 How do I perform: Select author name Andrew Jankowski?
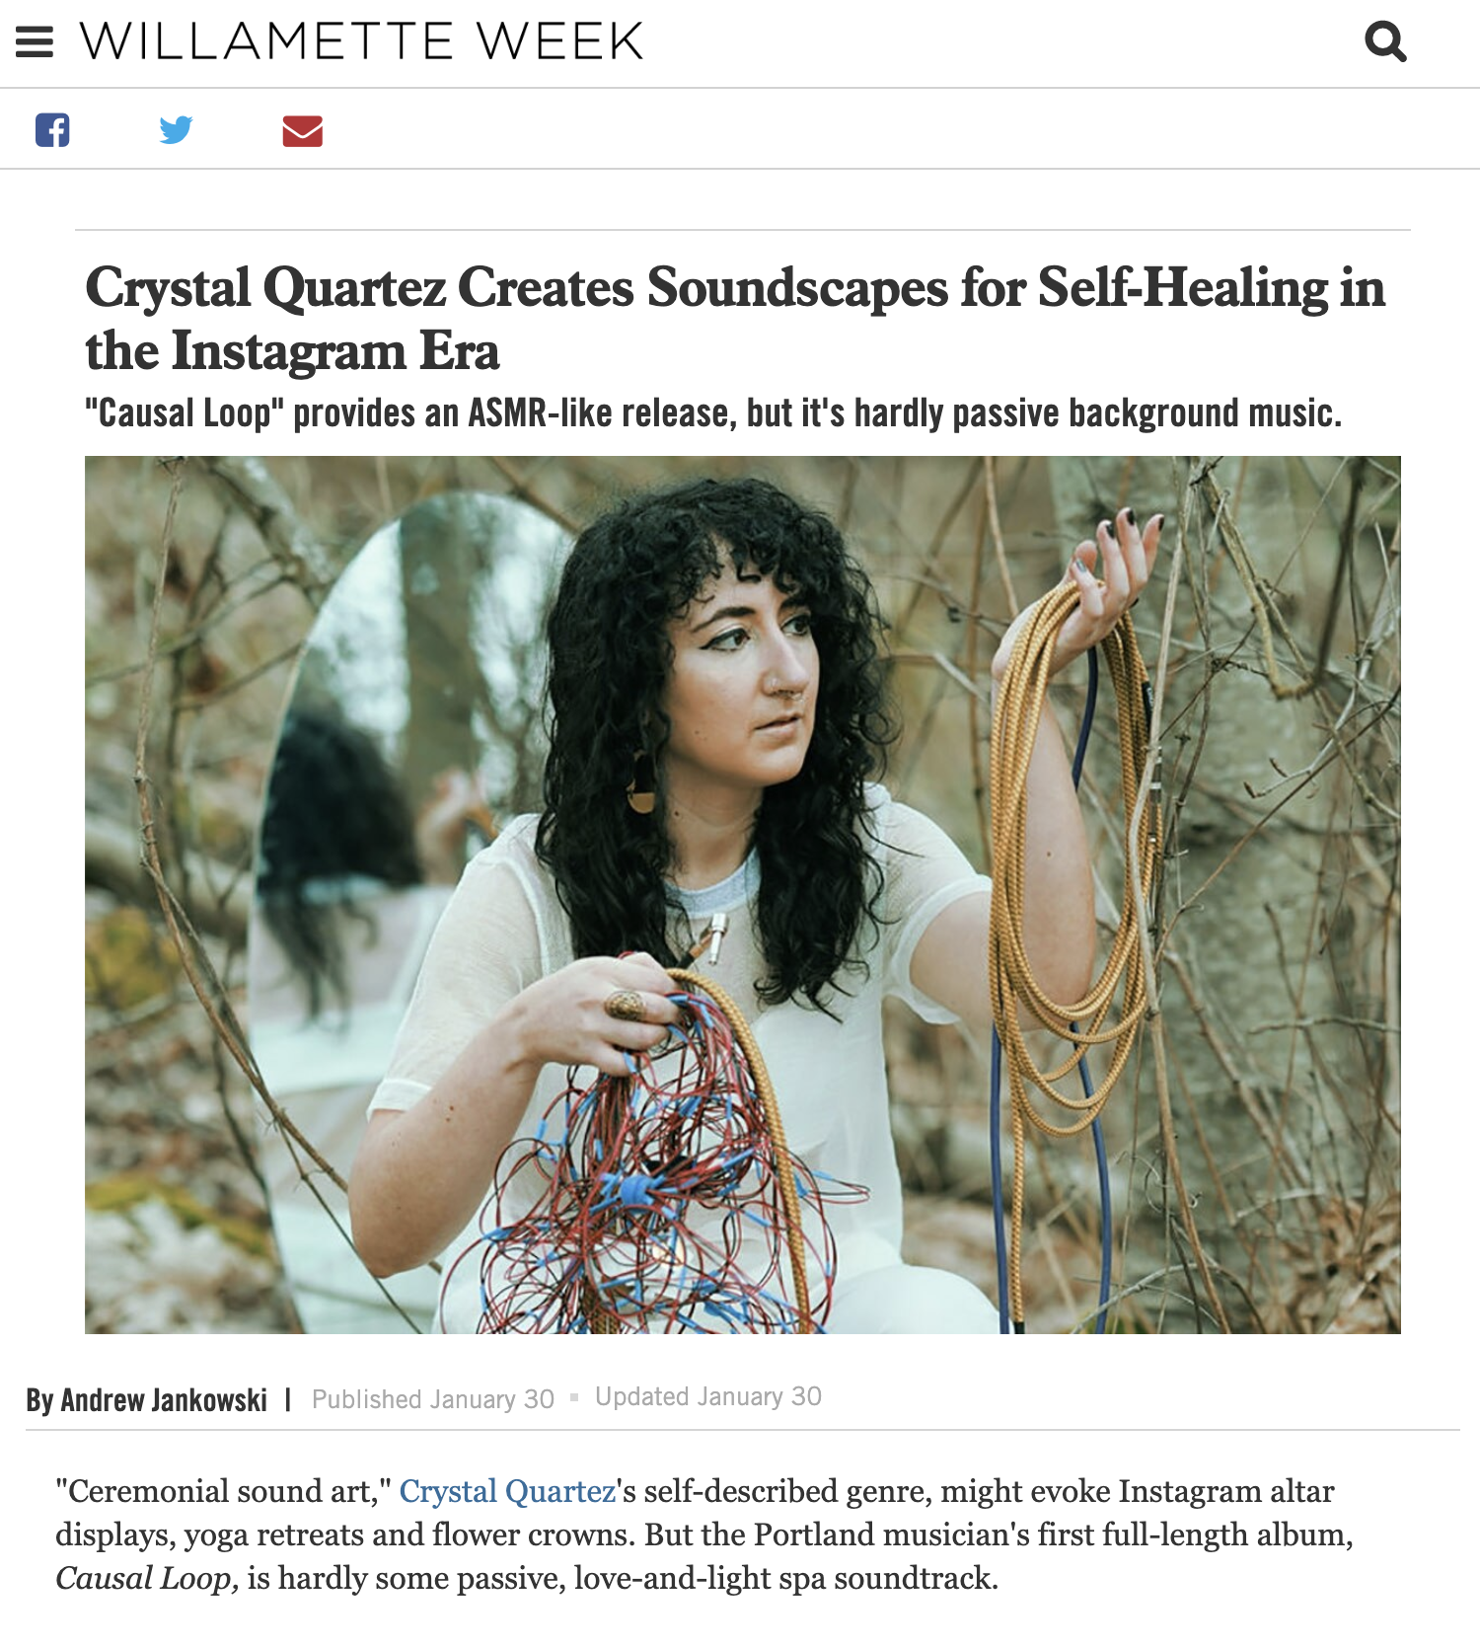pos(164,1399)
